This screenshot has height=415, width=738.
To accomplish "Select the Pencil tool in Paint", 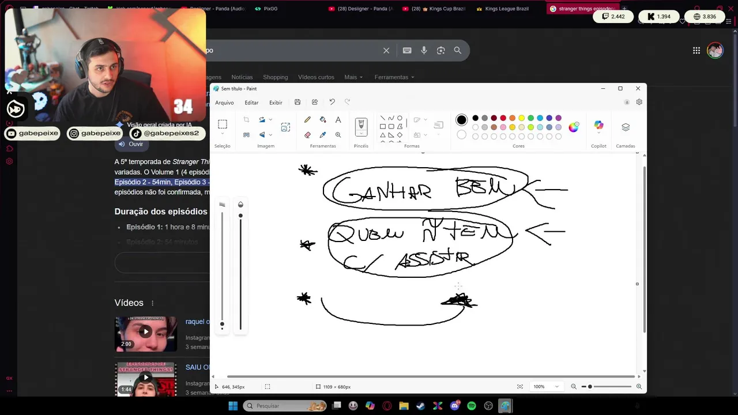I will point(307,120).
